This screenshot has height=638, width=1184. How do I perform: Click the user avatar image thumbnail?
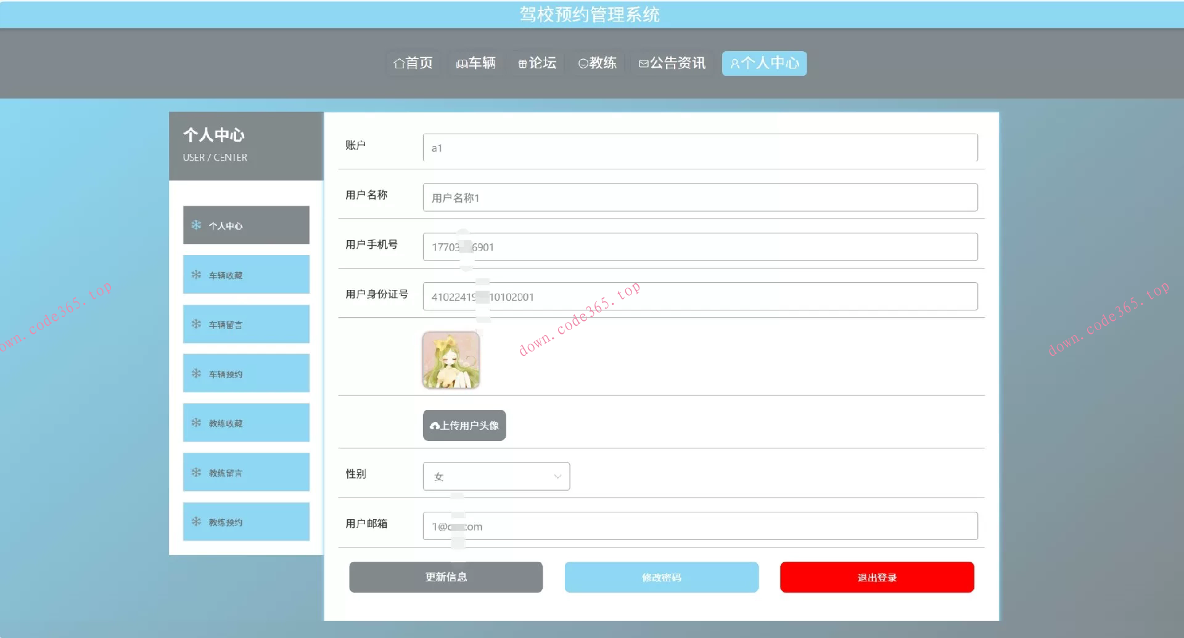pos(451,360)
